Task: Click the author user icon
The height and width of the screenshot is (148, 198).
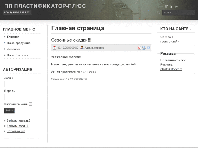Action: (x=82, y=48)
